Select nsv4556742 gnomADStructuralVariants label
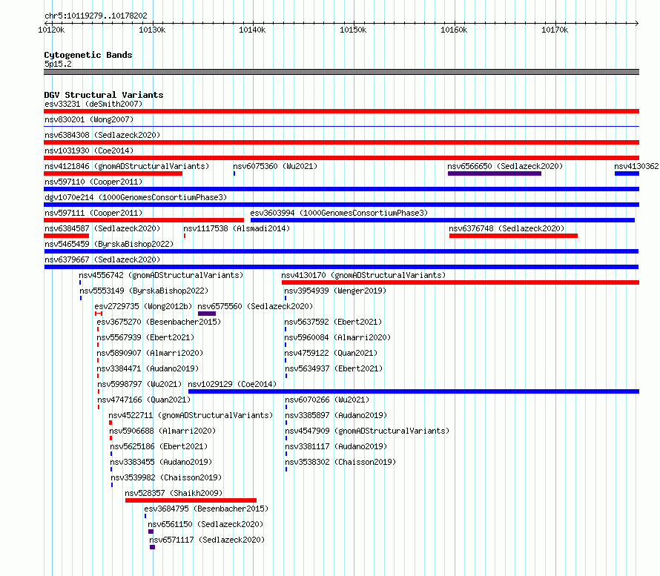The height and width of the screenshot is (576, 660). (161, 275)
